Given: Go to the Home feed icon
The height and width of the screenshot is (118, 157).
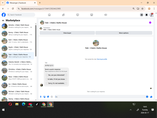Looking at the screenshot, I should tap(49, 15).
